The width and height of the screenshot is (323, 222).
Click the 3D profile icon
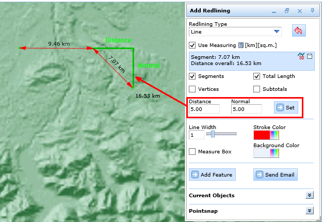coord(301,56)
